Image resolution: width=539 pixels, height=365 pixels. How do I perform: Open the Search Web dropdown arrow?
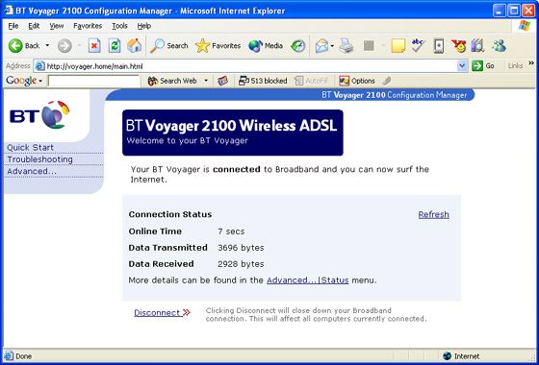pos(206,81)
